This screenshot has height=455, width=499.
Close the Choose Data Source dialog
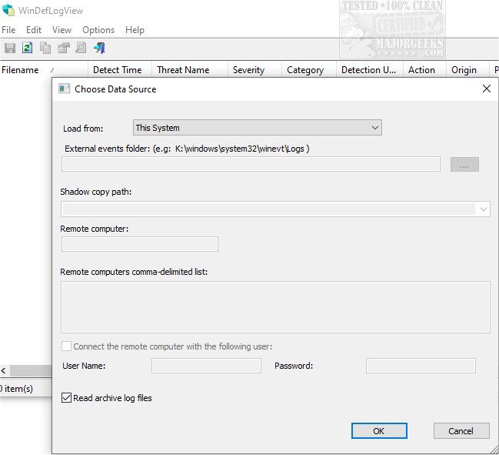click(x=487, y=89)
